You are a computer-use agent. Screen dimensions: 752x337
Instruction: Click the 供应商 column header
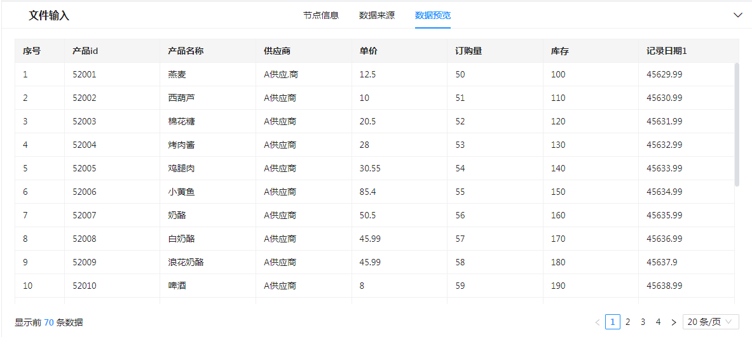(x=277, y=51)
